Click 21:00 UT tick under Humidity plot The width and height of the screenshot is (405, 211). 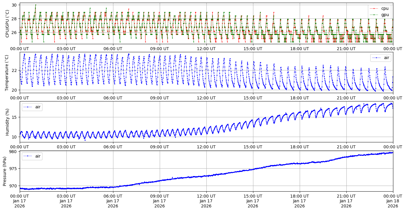click(x=346, y=147)
